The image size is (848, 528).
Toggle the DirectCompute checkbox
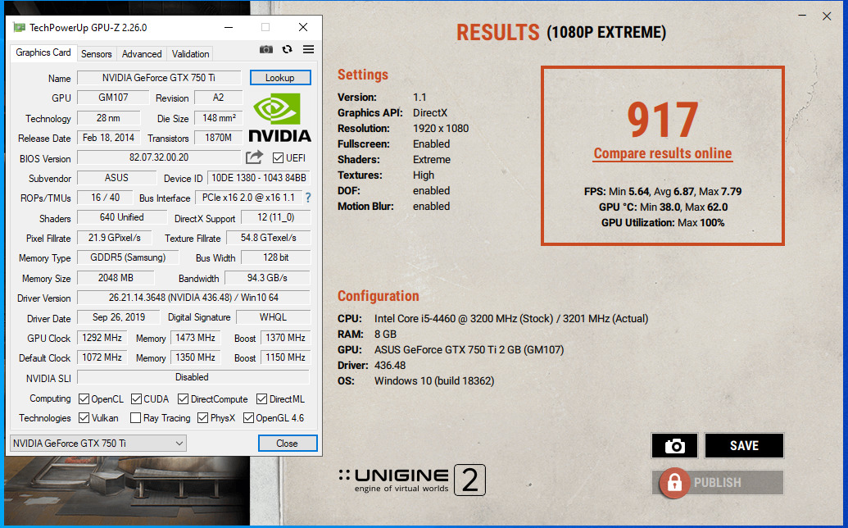point(183,399)
